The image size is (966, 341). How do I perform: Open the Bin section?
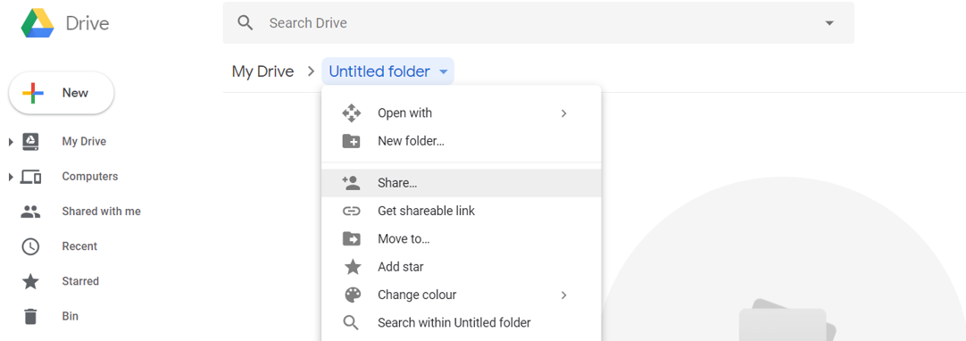tap(71, 316)
